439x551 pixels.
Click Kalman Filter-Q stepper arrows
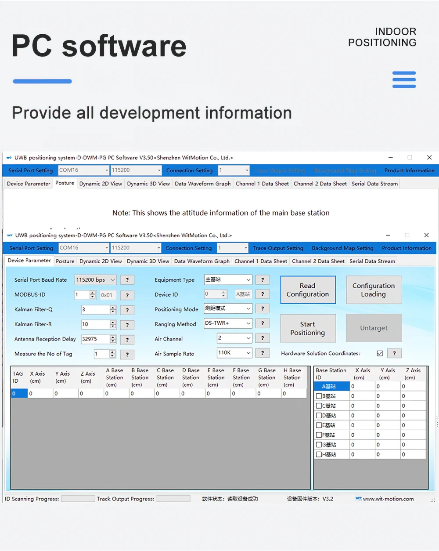[113, 310]
